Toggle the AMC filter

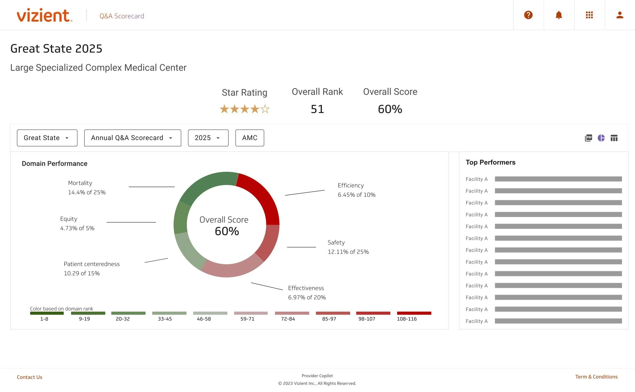[x=250, y=138]
